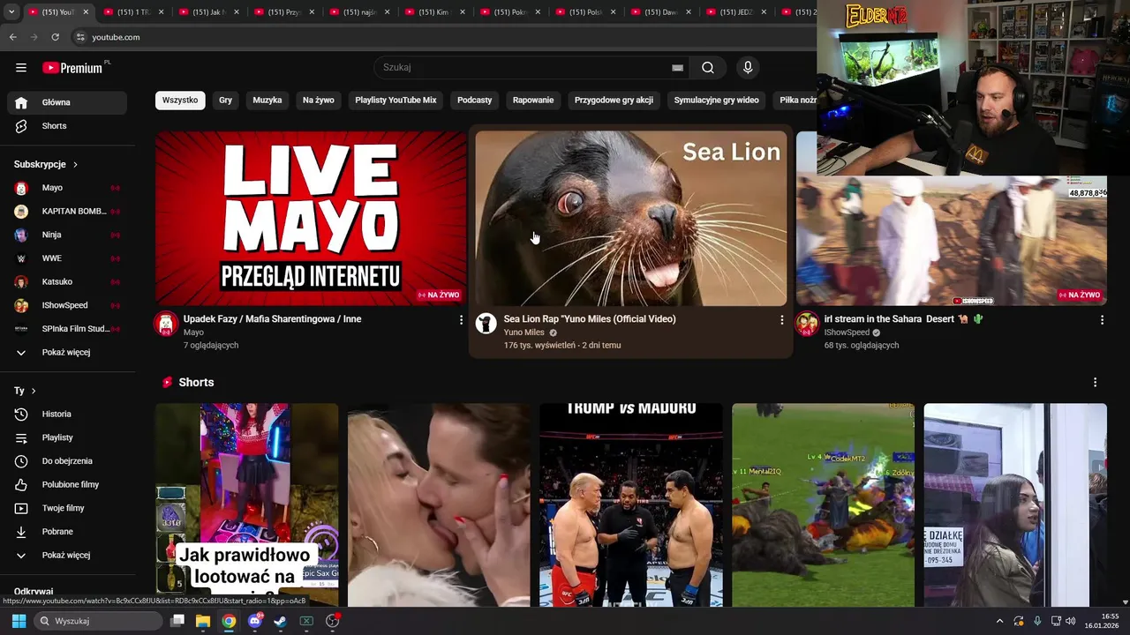Open site information icon beside youtube.com
Image resolution: width=1130 pixels, height=635 pixels.
point(80,37)
